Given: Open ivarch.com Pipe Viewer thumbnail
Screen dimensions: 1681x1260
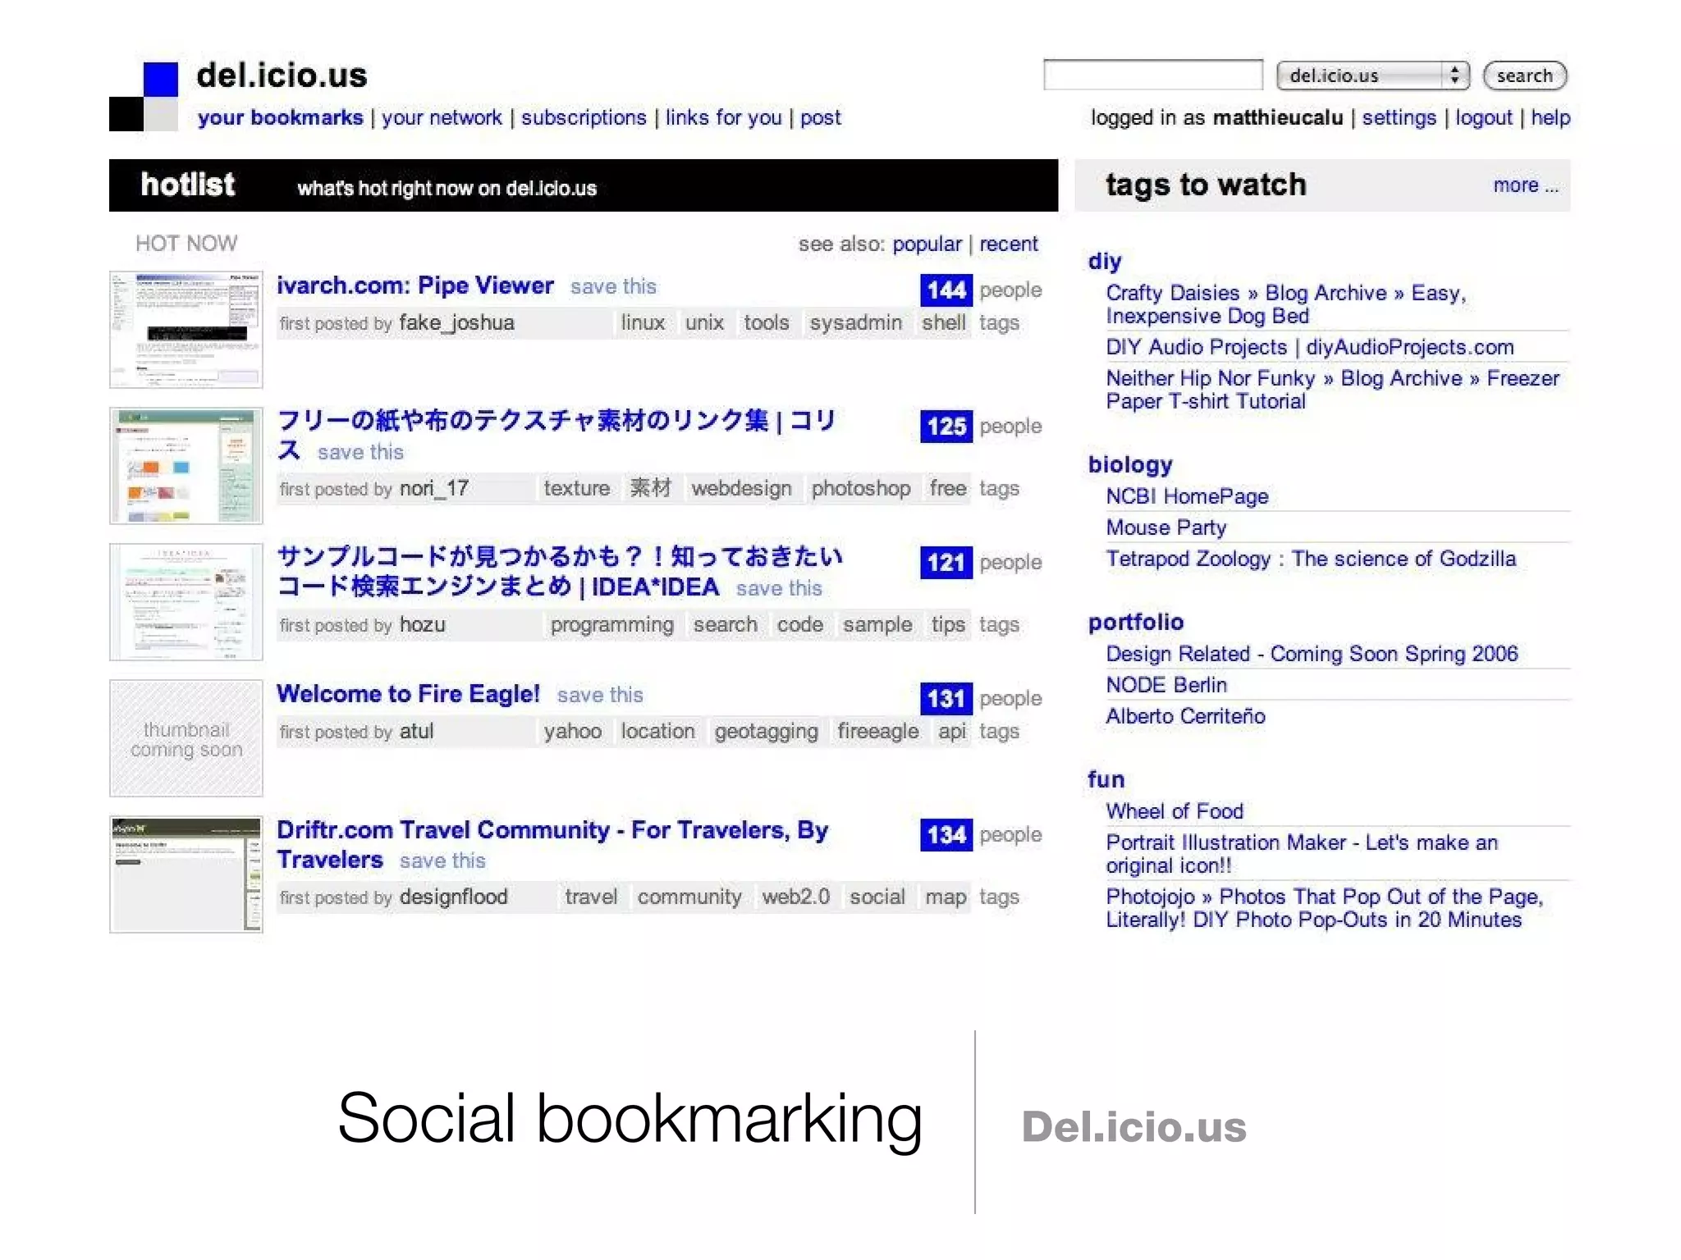Looking at the screenshot, I should coord(186,330).
